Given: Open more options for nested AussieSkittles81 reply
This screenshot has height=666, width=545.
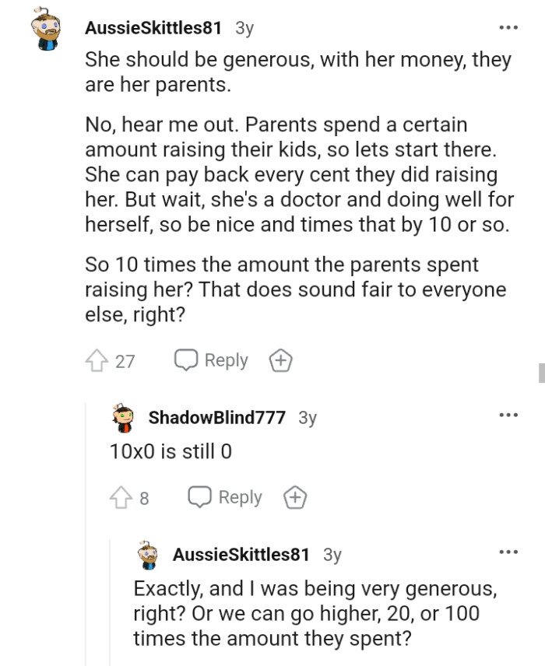Looking at the screenshot, I should coord(508,553).
